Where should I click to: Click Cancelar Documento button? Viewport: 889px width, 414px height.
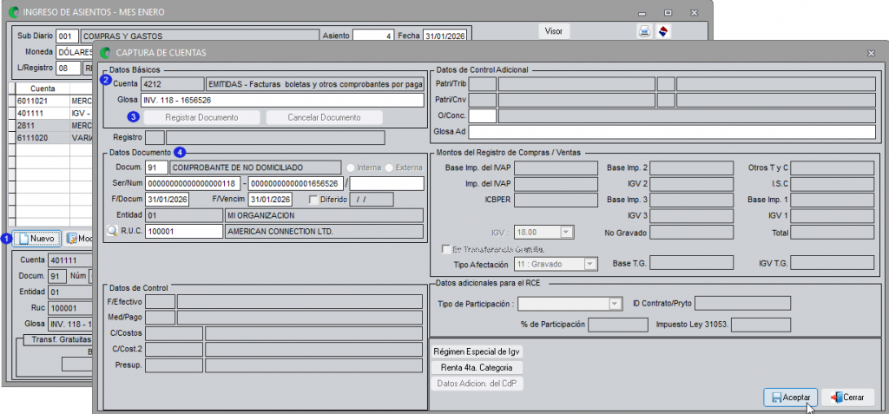pyautogui.click(x=325, y=117)
